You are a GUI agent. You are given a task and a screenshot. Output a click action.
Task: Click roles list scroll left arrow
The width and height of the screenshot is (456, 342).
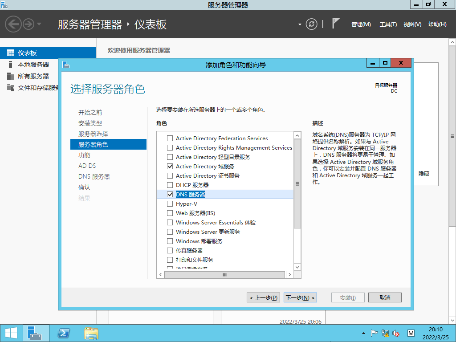click(x=160, y=274)
